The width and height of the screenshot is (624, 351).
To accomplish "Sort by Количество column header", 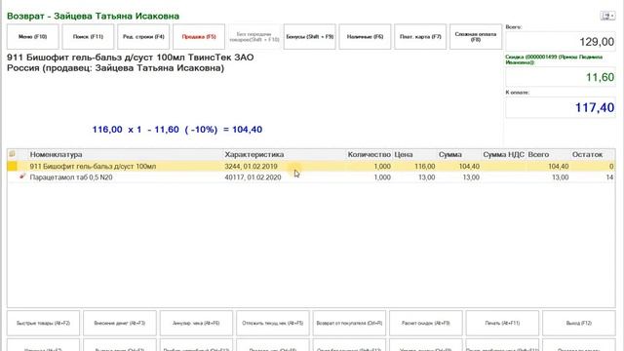I will (369, 154).
